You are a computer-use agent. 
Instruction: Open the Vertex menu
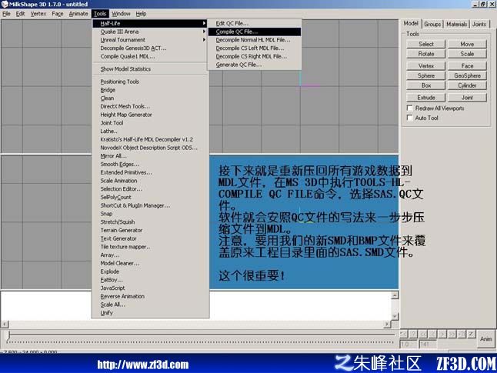38,14
